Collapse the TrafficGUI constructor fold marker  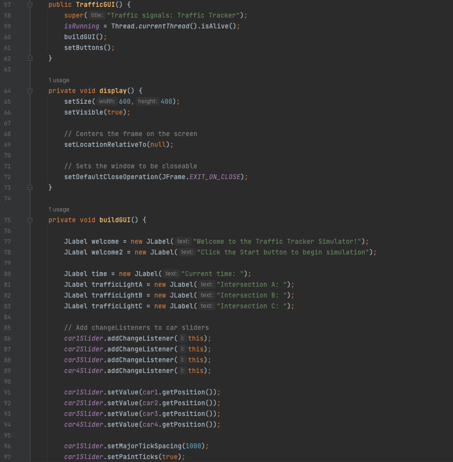tap(30, 4)
